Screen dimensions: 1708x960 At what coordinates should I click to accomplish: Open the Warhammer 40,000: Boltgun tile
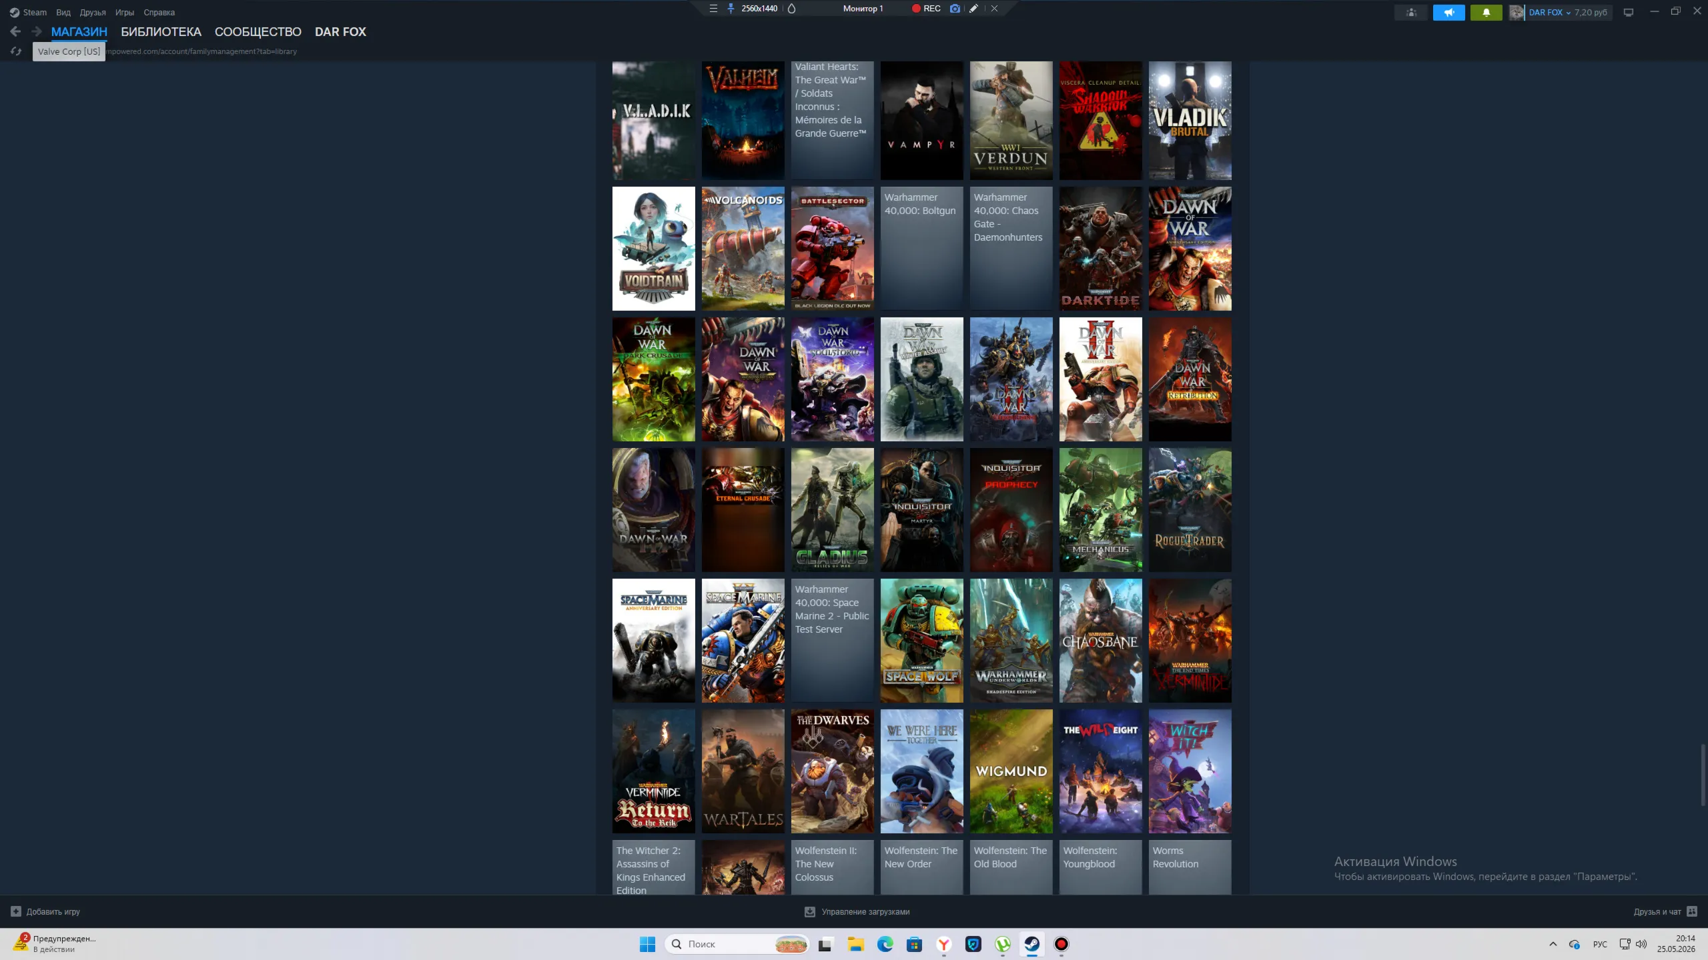(x=922, y=249)
